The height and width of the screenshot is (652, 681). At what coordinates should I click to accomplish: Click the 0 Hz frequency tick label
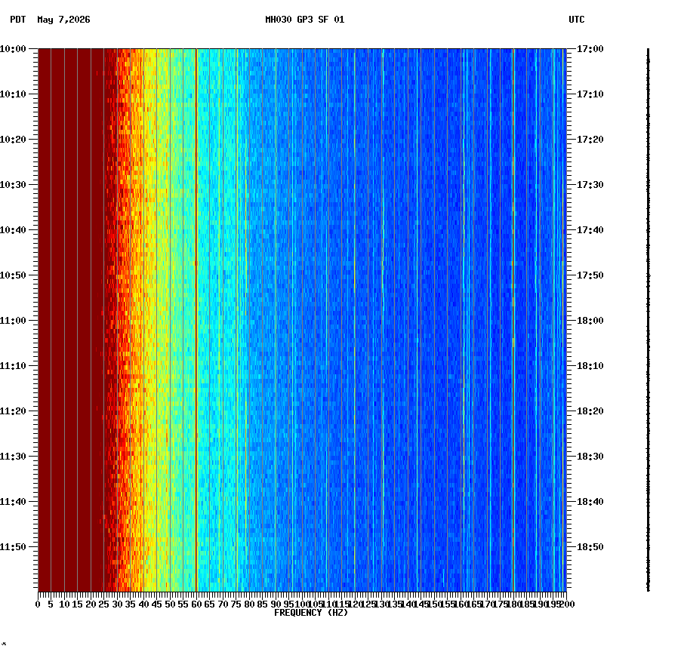click(39, 604)
